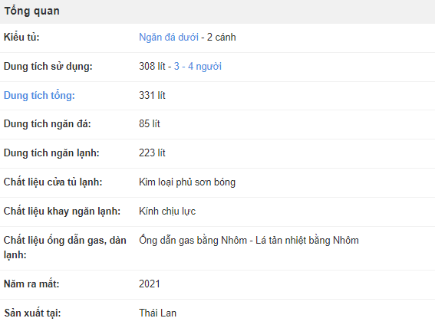This screenshot has width=435, height=328.
Task: Select the '223 lít' cooler capacity value
Action: coord(152,153)
